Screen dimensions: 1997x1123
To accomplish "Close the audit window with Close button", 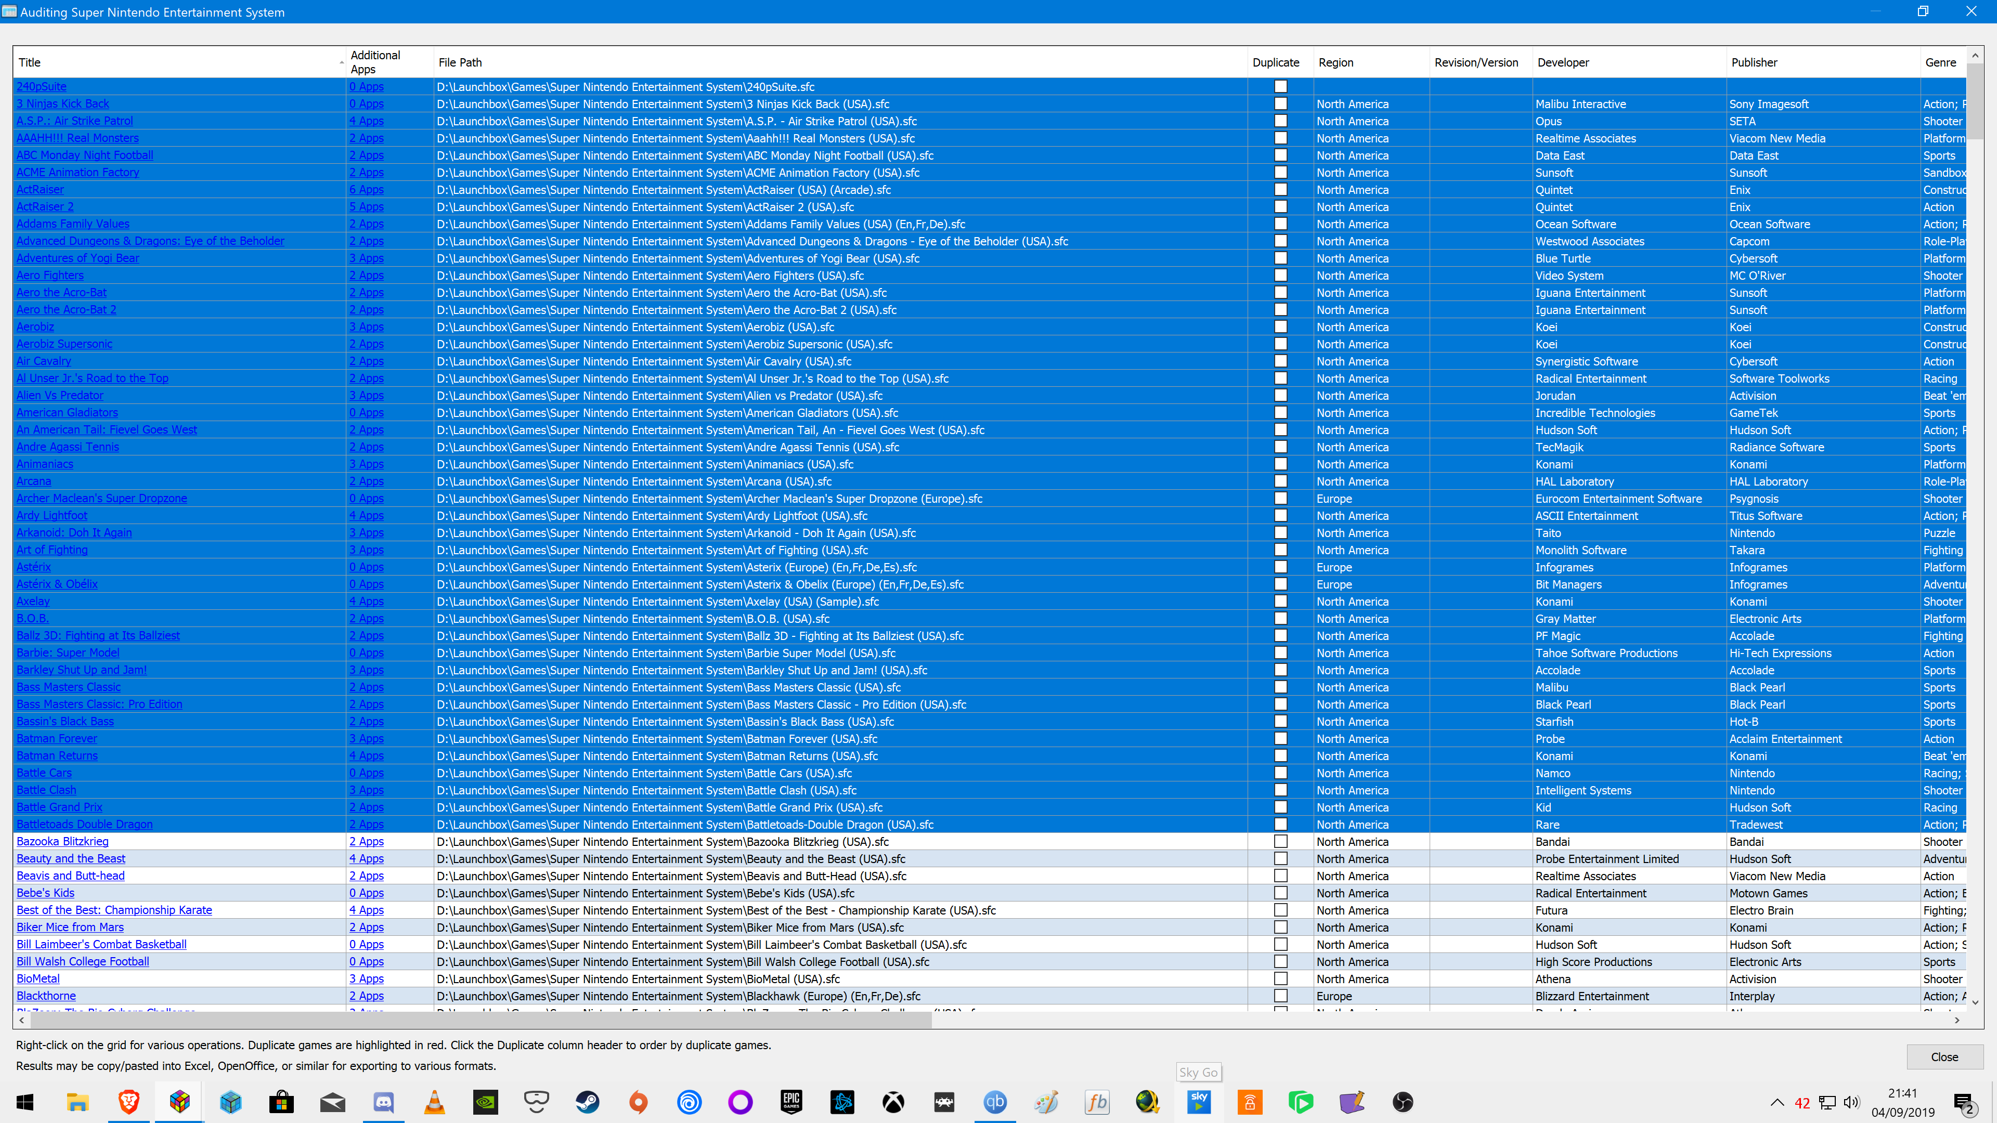I will tap(1944, 1057).
